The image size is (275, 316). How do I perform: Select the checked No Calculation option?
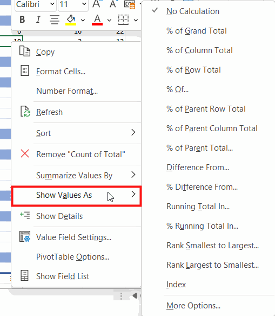point(193,11)
